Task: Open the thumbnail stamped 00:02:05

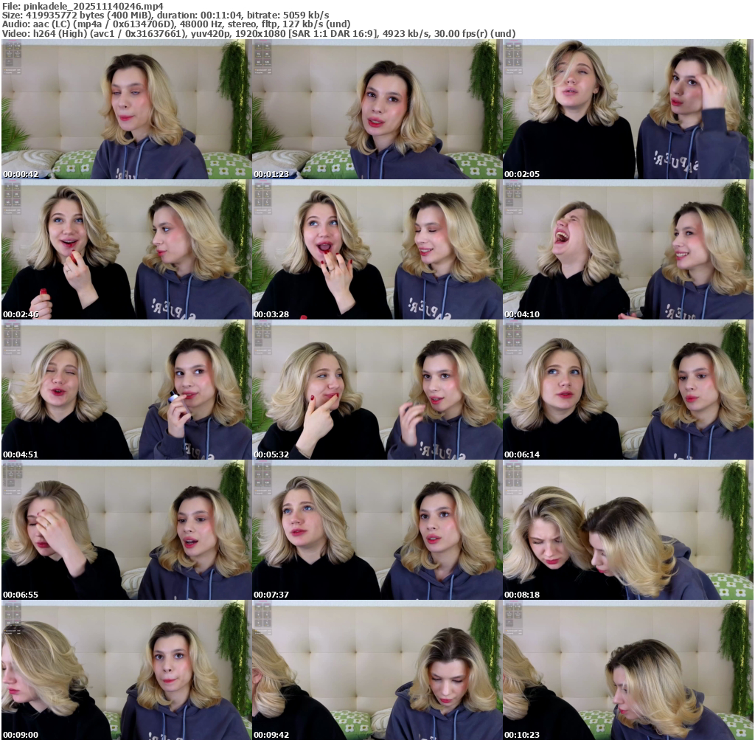Action: click(628, 109)
